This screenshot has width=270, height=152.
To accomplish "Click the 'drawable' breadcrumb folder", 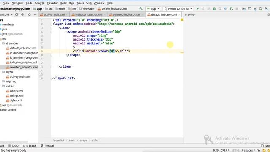I will pos(87,8).
